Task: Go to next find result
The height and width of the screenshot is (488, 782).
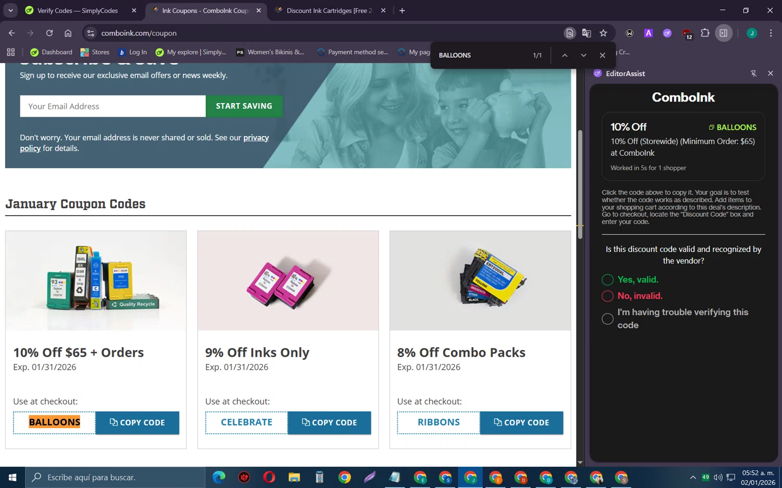Action: 583,55
